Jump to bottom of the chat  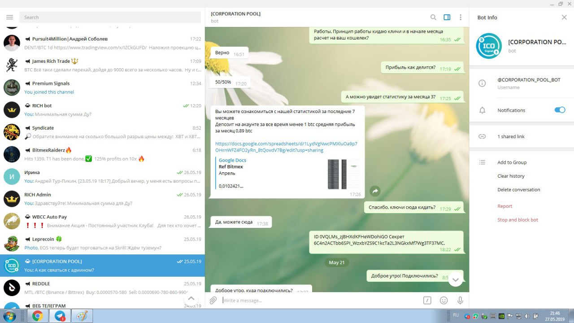click(455, 279)
